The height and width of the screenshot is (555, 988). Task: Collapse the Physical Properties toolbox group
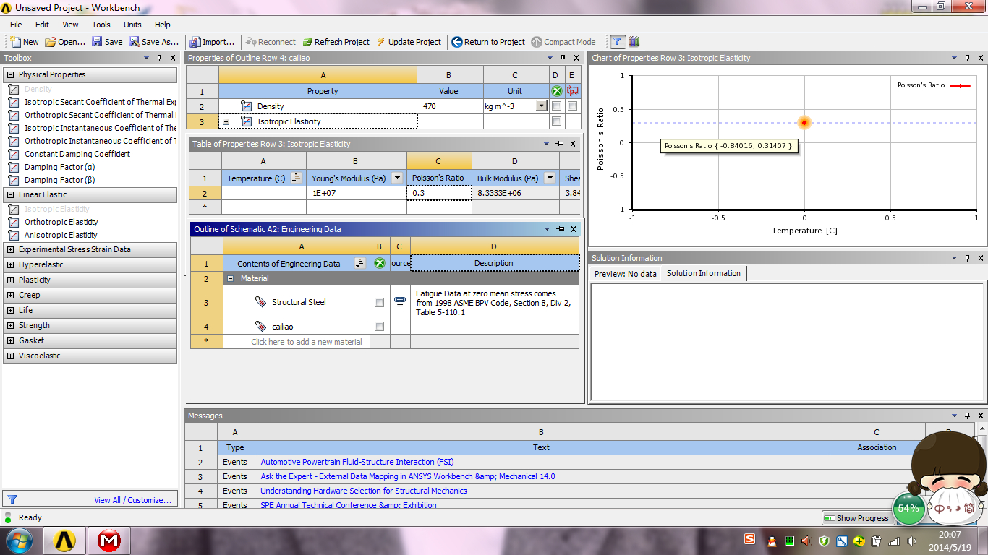point(10,74)
